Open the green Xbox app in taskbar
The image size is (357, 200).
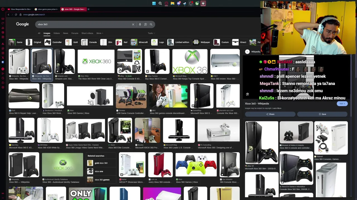click(x=197, y=3)
